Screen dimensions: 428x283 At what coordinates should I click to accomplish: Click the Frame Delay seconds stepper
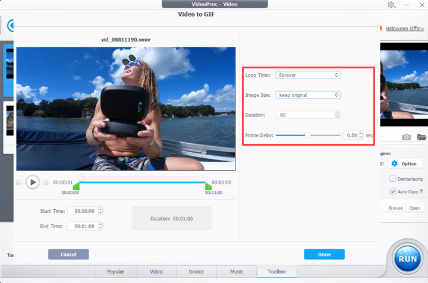361,135
